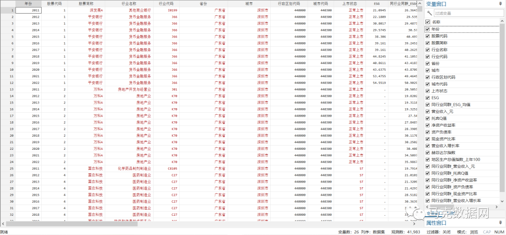Click the 属性窗口 panel title
Image resolution: width=506 pixels, height=235 pixels.
(x=436, y=223)
